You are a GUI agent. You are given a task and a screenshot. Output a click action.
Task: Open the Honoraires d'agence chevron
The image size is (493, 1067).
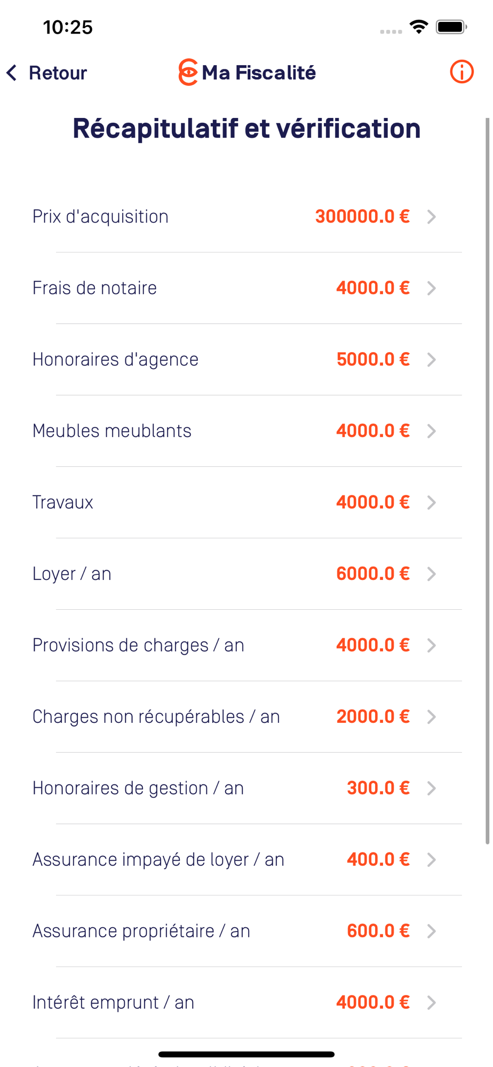432,360
